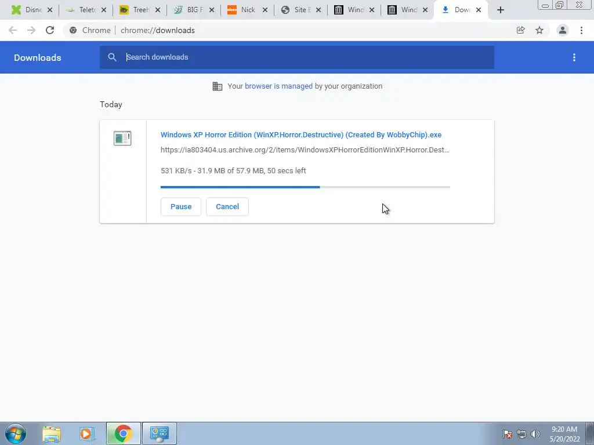Click the Search downloads field

click(296, 57)
